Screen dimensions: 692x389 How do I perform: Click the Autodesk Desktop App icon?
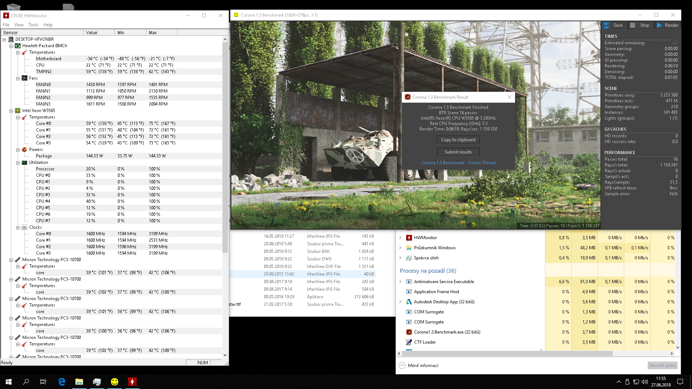point(409,302)
